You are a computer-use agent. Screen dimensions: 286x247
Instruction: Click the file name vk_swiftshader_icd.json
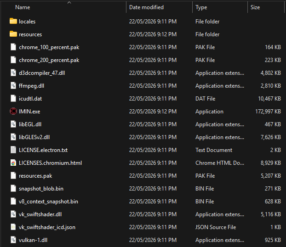click(x=47, y=227)
